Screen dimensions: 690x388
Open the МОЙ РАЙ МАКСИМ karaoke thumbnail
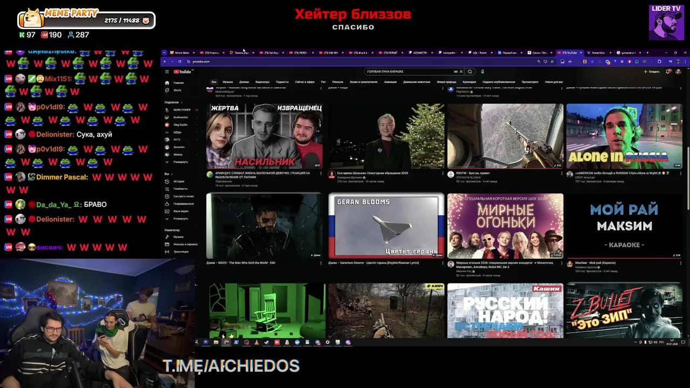(x=624, y=226)
